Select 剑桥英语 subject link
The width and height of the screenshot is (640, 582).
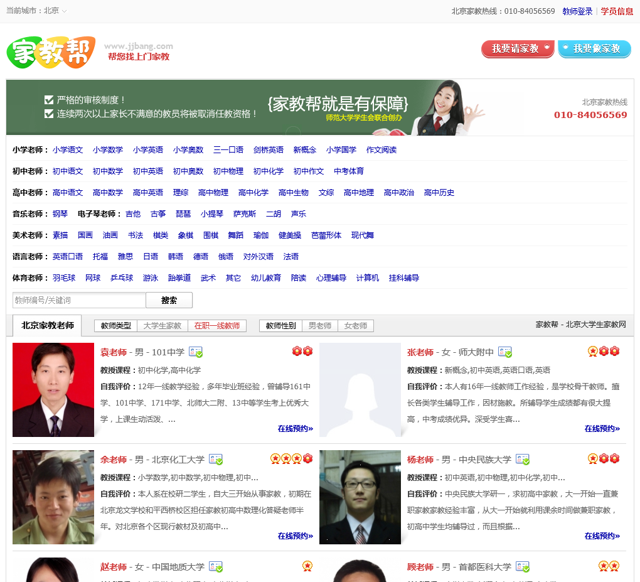[x=269, y=150]
